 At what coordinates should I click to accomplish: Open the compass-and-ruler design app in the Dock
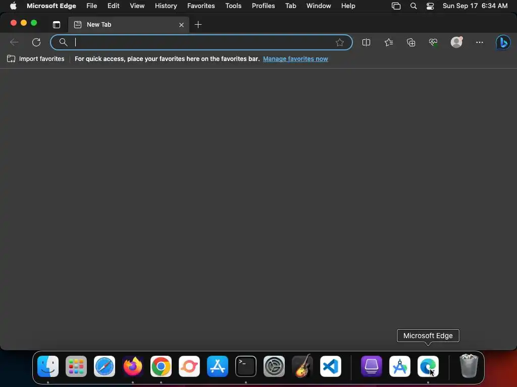pyautogui.click(x=400, y=366)
